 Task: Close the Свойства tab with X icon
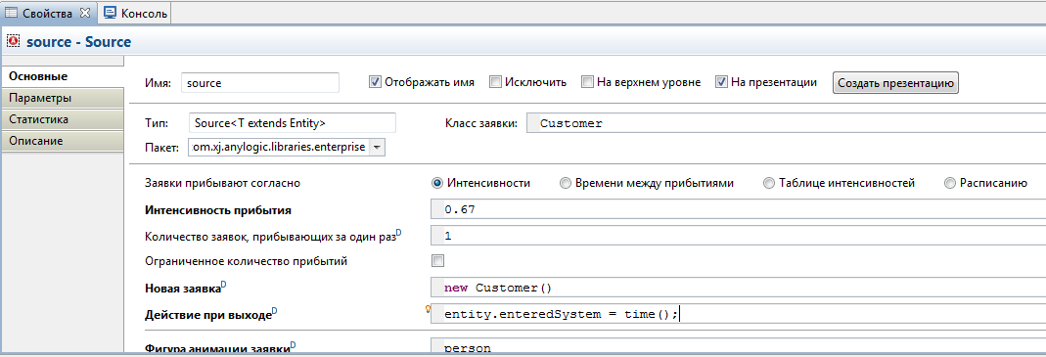click(x=85, y=12)
